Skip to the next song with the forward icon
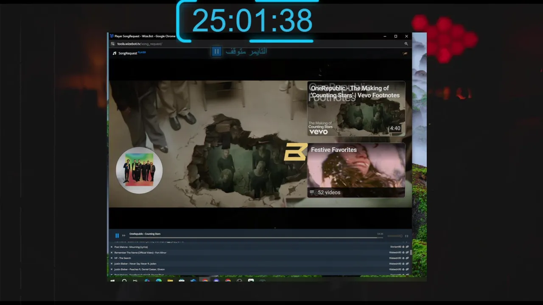543x305 pixels. (x=124, y=236)
